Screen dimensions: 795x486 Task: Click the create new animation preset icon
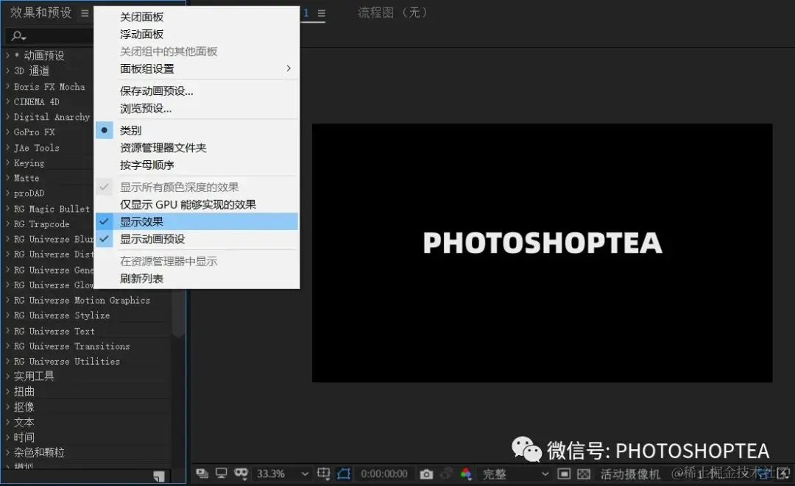(159, 476)
